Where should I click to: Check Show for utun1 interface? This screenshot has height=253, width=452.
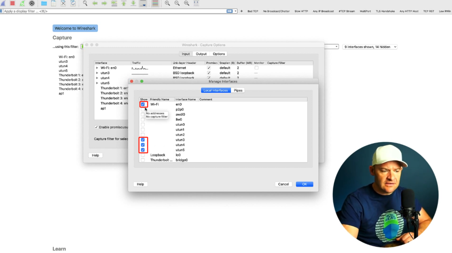click(143, 130)
